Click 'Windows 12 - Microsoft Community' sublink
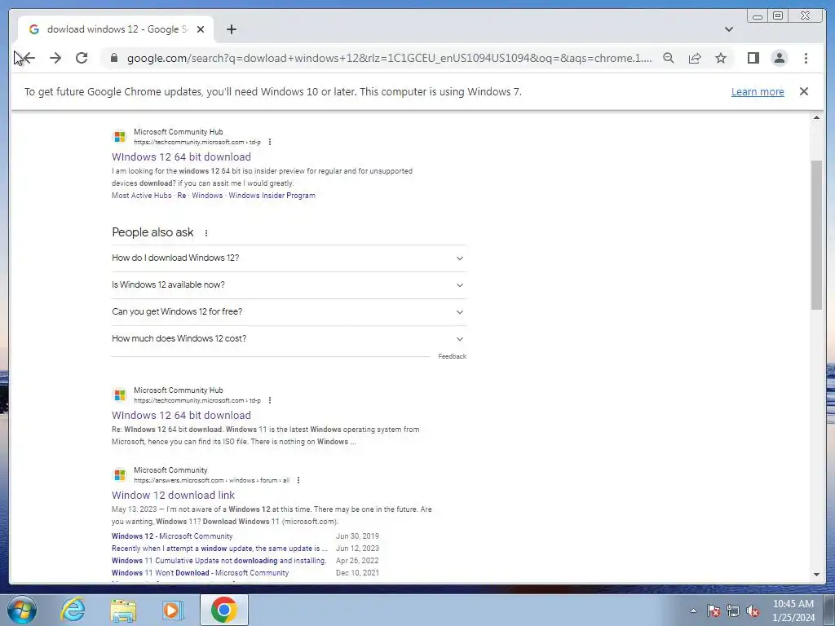Screen dimensions: 835x626 (172, 536)
